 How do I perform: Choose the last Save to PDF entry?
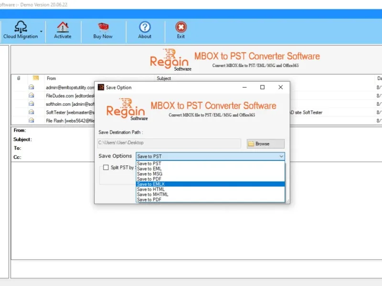coord(210,199)
